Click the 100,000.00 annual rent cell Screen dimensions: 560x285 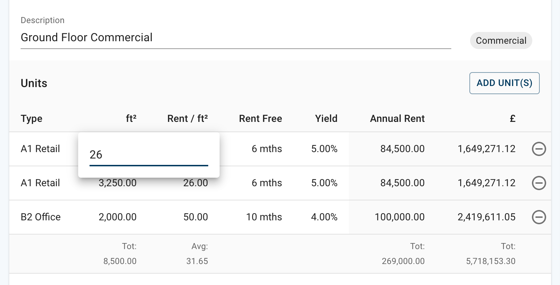pyautogui.click(x=400, y=217)
